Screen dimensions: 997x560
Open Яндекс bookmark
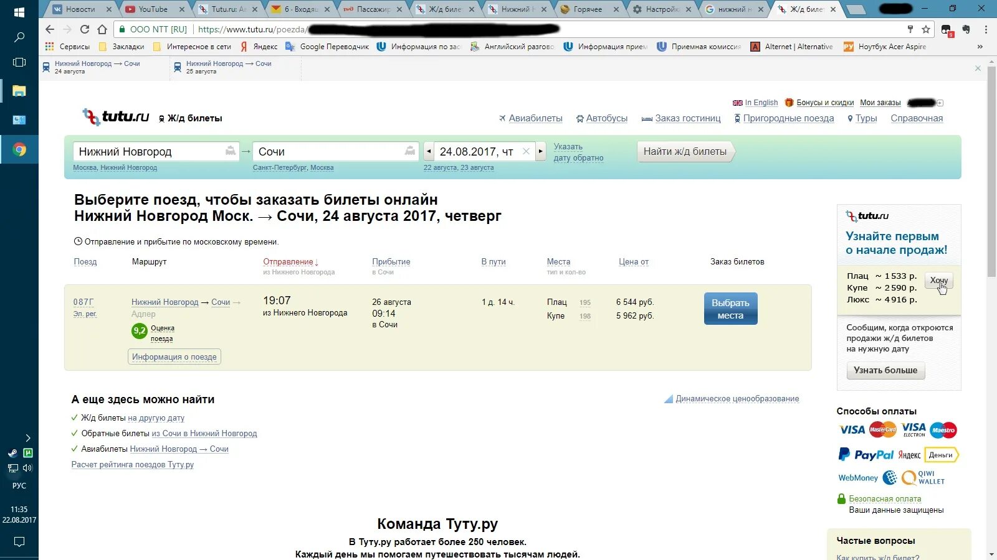(x=259, y=47)
